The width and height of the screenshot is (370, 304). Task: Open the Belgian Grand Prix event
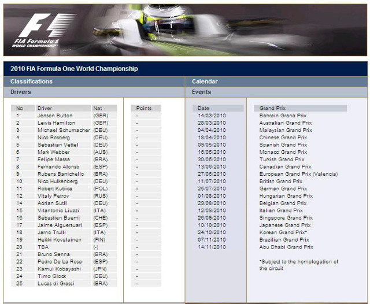[283, 203]
